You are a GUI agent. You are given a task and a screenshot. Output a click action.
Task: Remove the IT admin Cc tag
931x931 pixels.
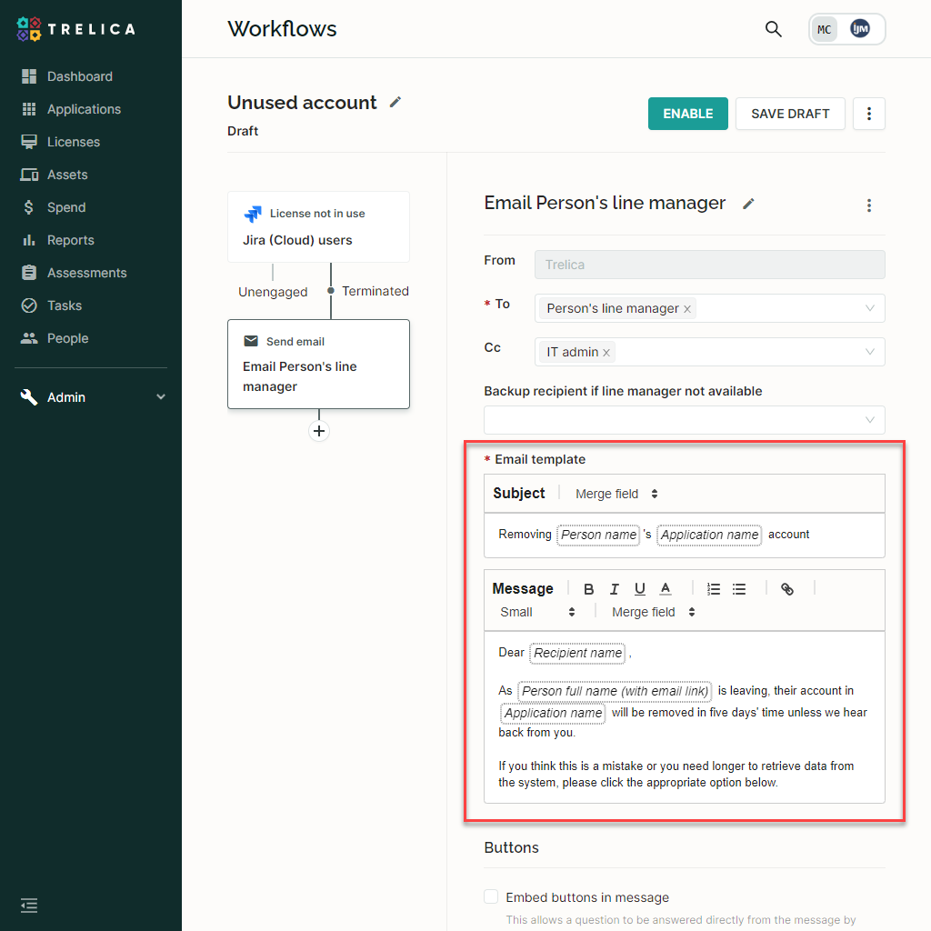point(606,353)
